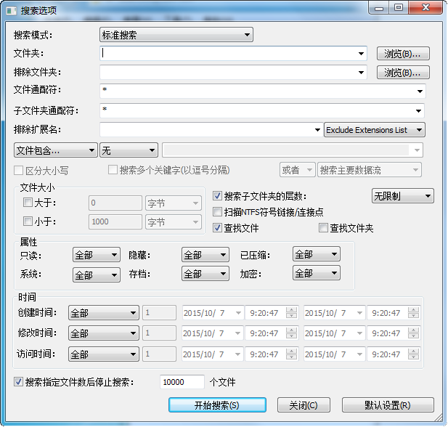This screenshot has height=427, width=448.
Task: Click 浏览(B) button next to 排除文件夹 field
Action: 403,73
